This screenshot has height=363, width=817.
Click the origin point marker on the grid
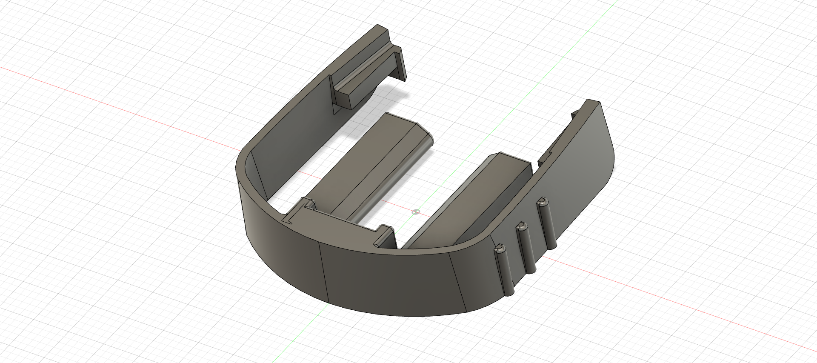(416, 212)
